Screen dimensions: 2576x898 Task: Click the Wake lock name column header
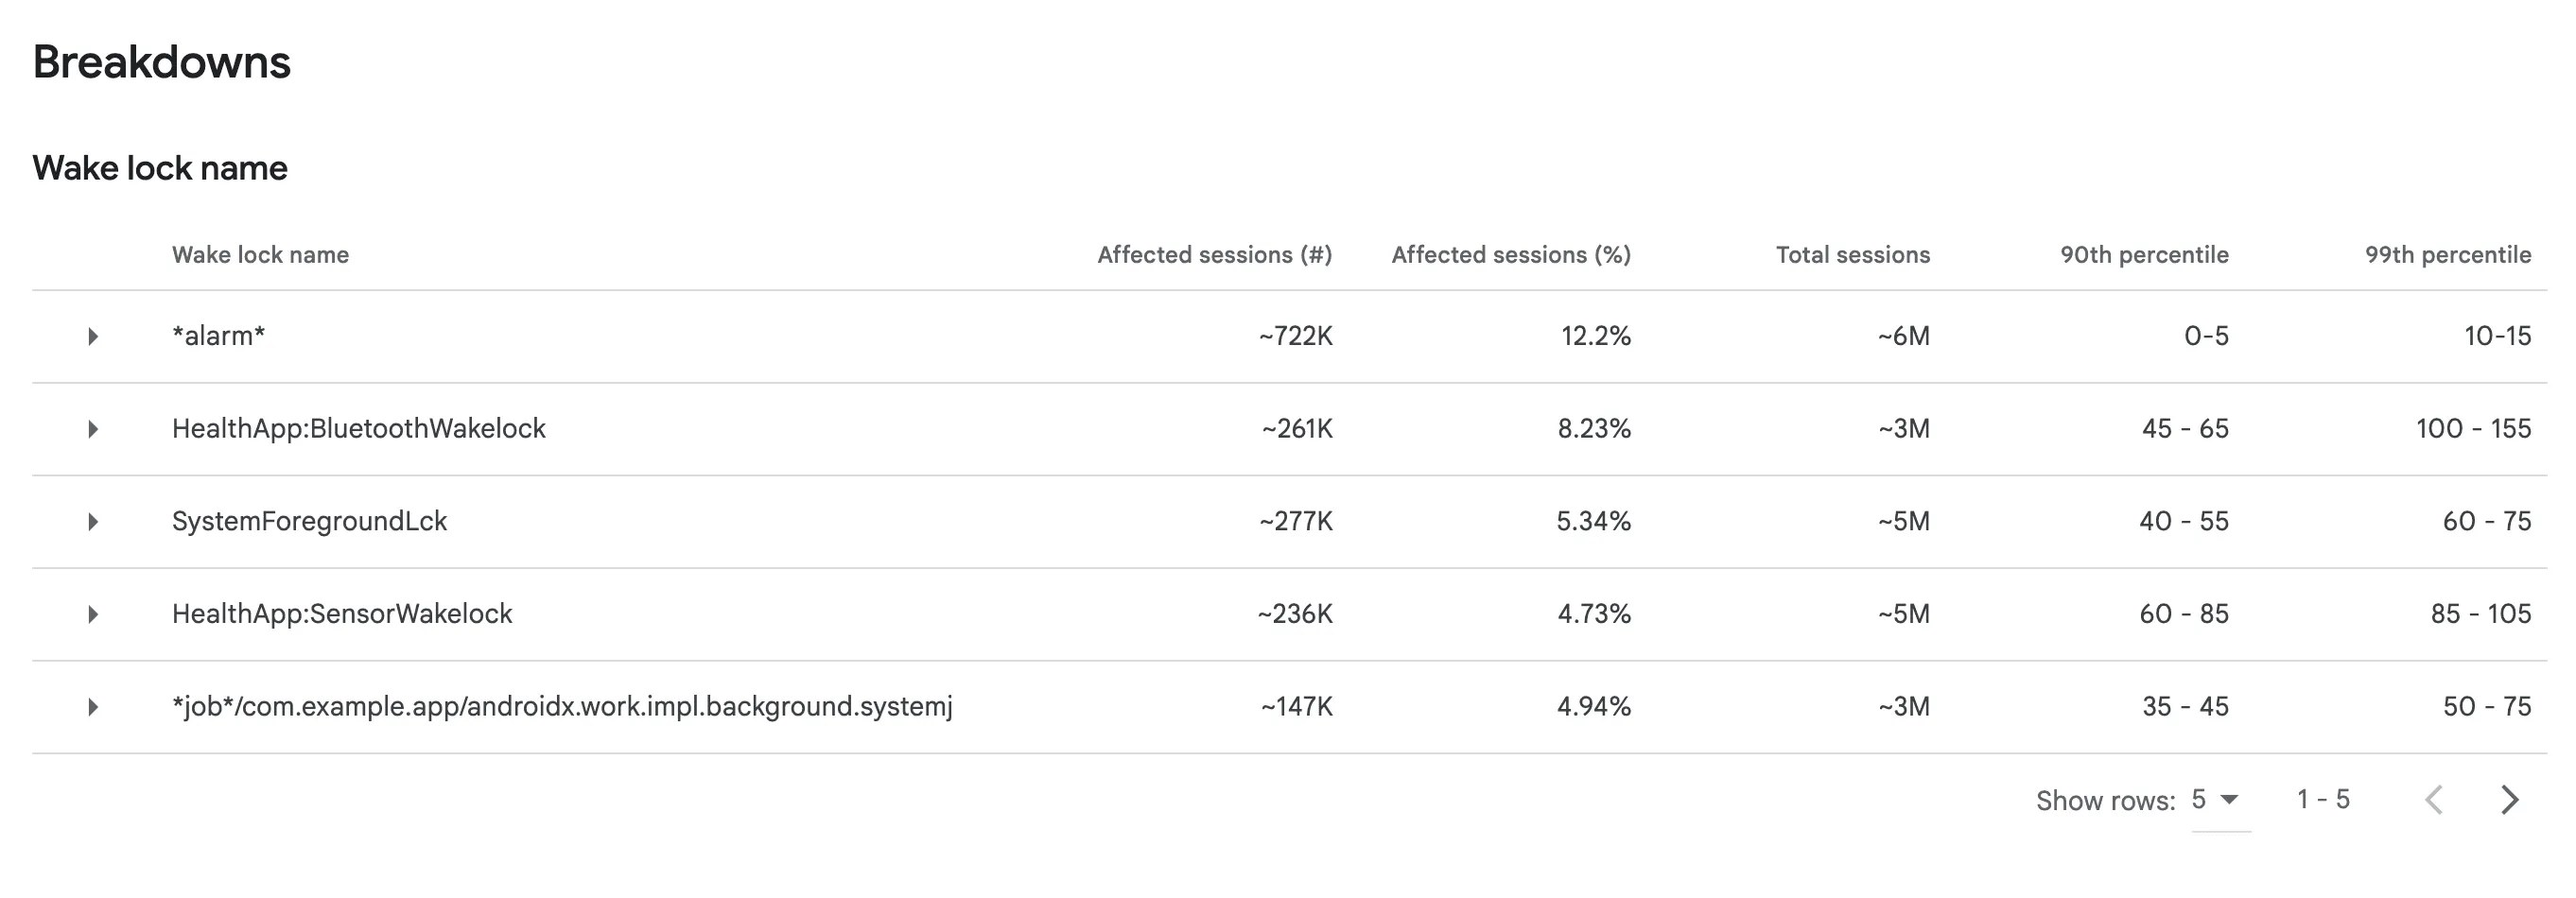260,255
